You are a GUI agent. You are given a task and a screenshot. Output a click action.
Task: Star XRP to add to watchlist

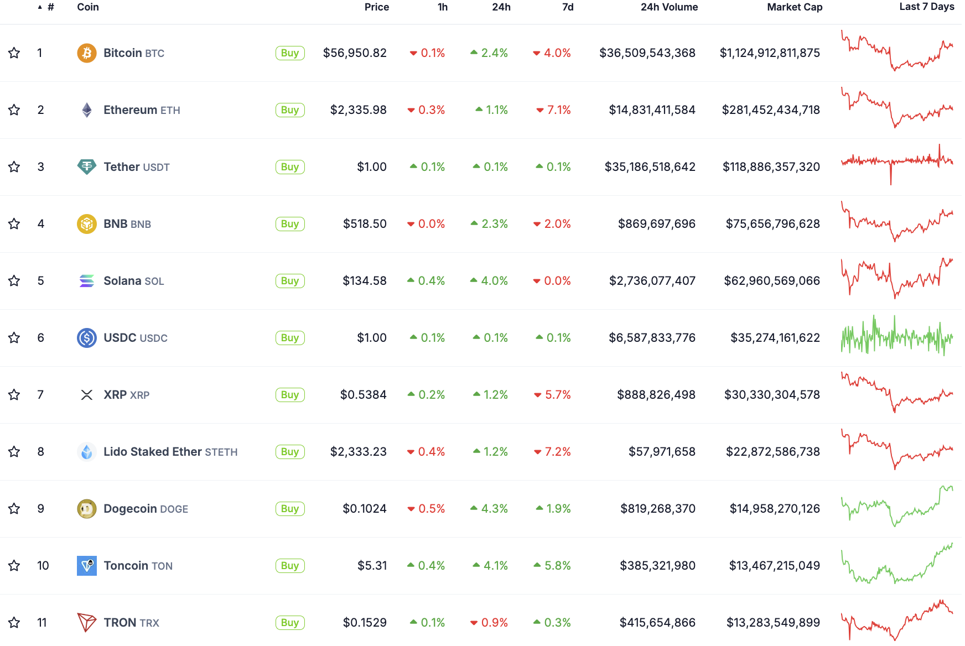14,395
